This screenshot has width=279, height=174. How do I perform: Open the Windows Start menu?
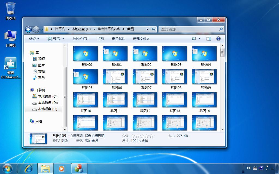coord(7,169)
